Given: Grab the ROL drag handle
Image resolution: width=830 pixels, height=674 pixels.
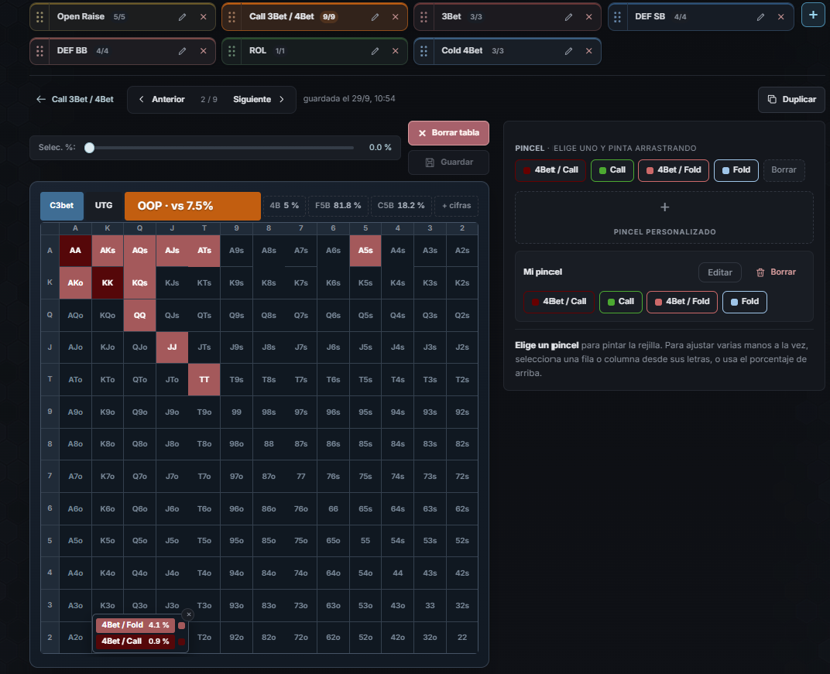Looking at the screenshot, I should (232, 51).
